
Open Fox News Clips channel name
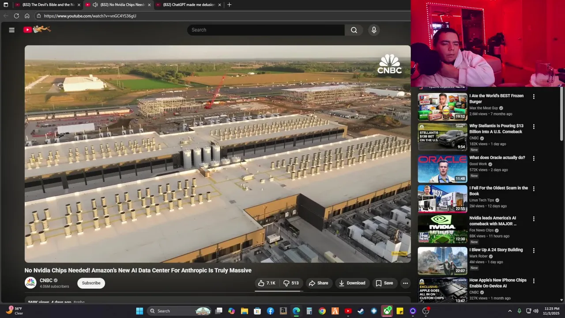coord(481,230)
